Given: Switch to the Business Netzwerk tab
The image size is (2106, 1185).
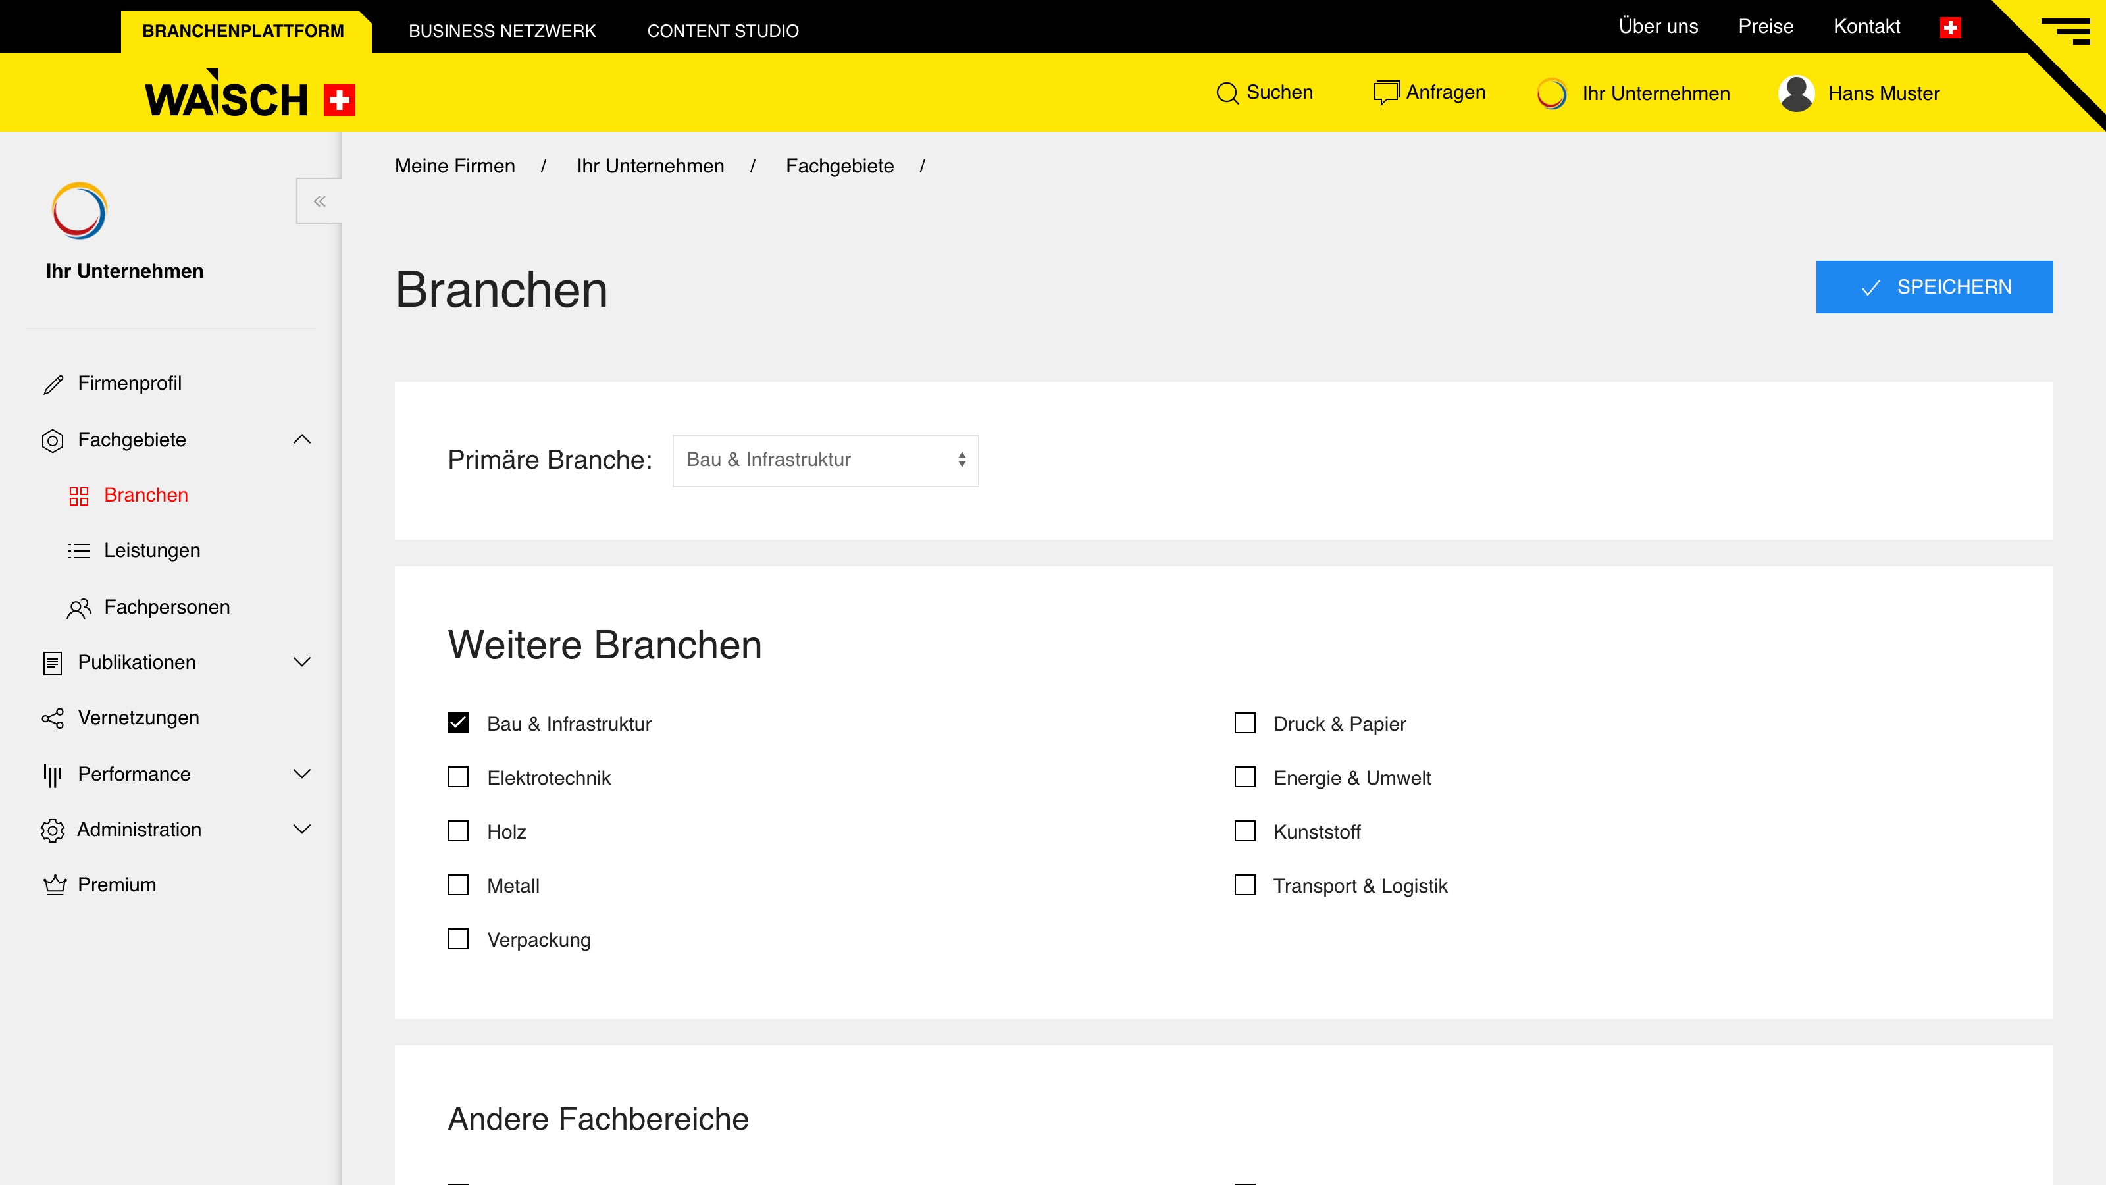Looking at the screenshot, I should point(502,31).
